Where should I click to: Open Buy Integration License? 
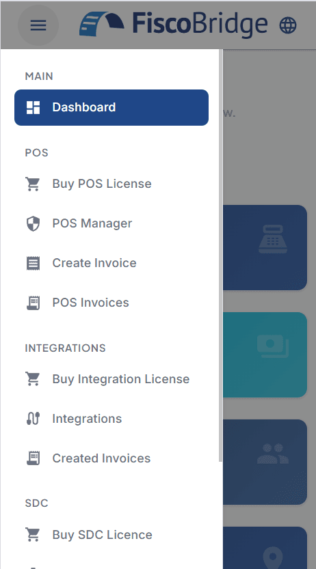click(111, 379)
